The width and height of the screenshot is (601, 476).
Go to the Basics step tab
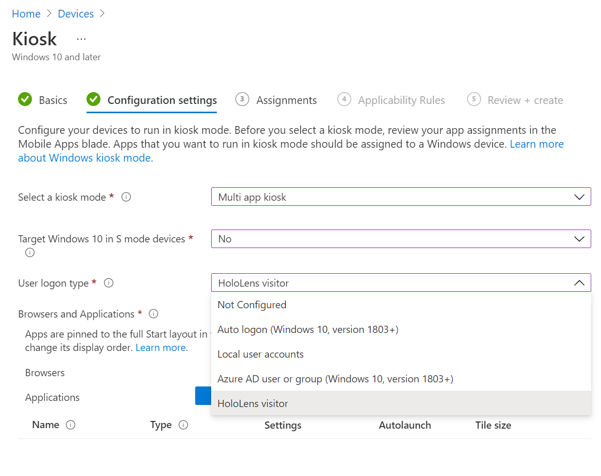[53, 100]
